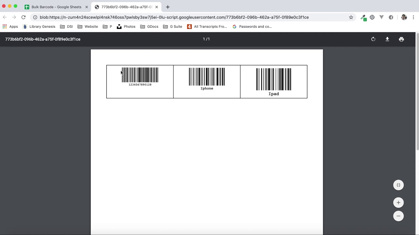419x235 pixels.
Task: Click the PDF vertical scrollbar
Action: (x=417, y=91)
